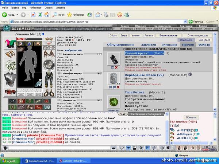
Task: Click the send arrow icon beside chat input
Action: [x=114, y=148]
